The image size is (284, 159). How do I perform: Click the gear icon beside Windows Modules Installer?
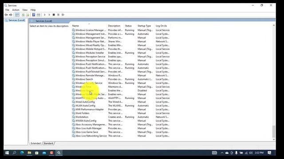pyautogui.click(x=73, y=53)
